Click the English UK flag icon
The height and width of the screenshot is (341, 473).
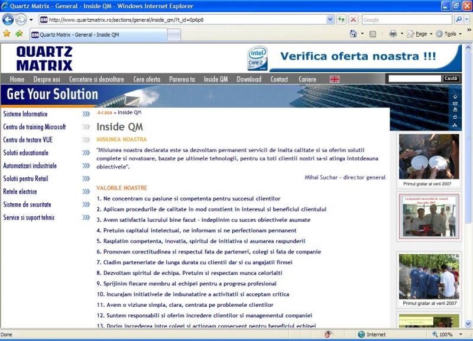pyautogui.click(x=335, y=79)
